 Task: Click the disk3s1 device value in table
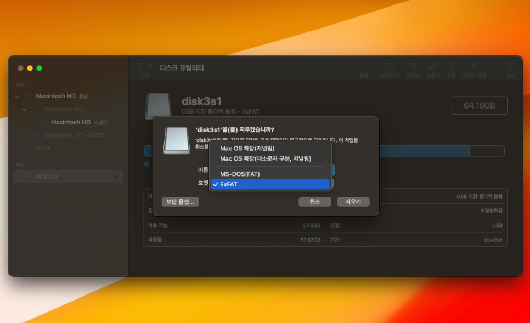(493, 240)
